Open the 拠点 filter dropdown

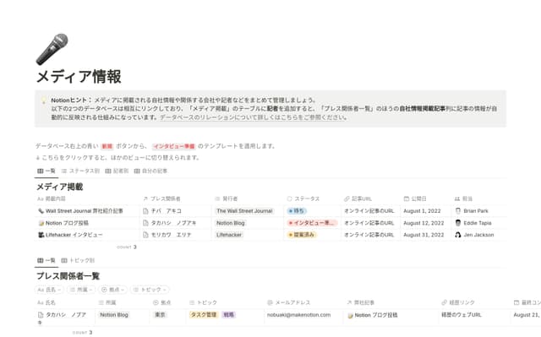point(112,290)
